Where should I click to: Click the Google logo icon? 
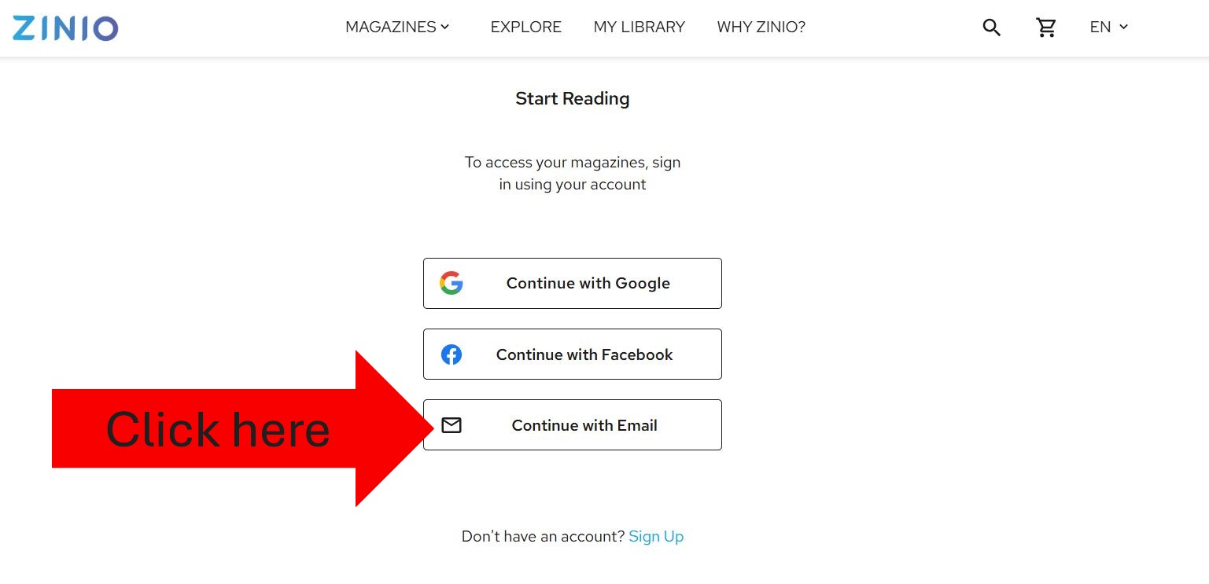(451, 283)
